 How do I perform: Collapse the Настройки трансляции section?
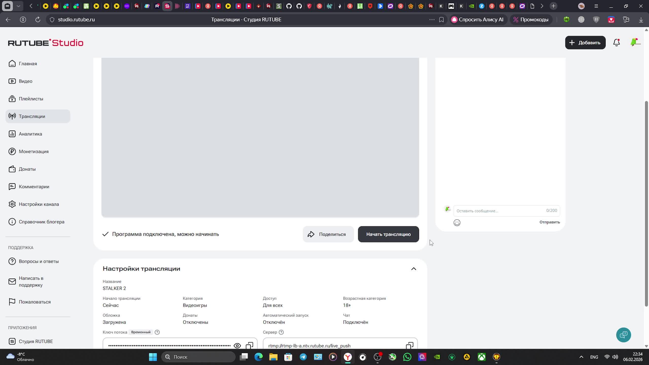[413, 269]
